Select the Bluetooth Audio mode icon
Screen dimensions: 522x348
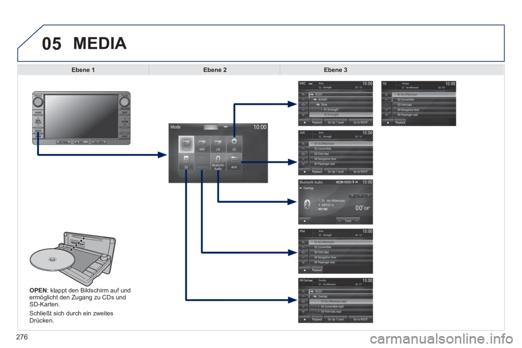click(218, 162)
